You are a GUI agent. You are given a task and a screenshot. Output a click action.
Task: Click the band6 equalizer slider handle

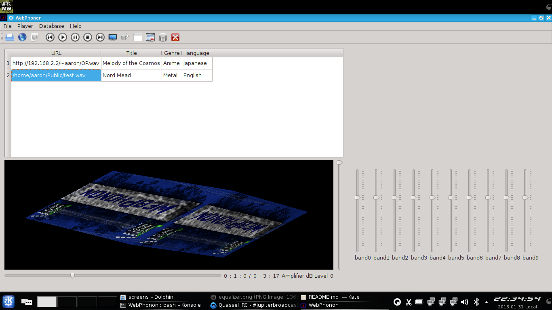[x=470, y=197]
